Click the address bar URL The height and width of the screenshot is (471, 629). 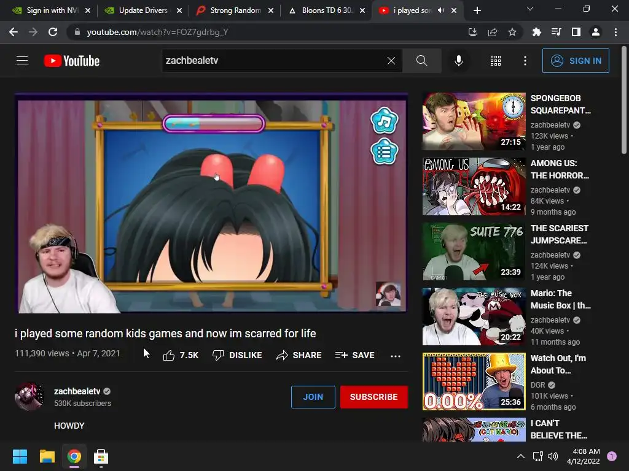157,32
